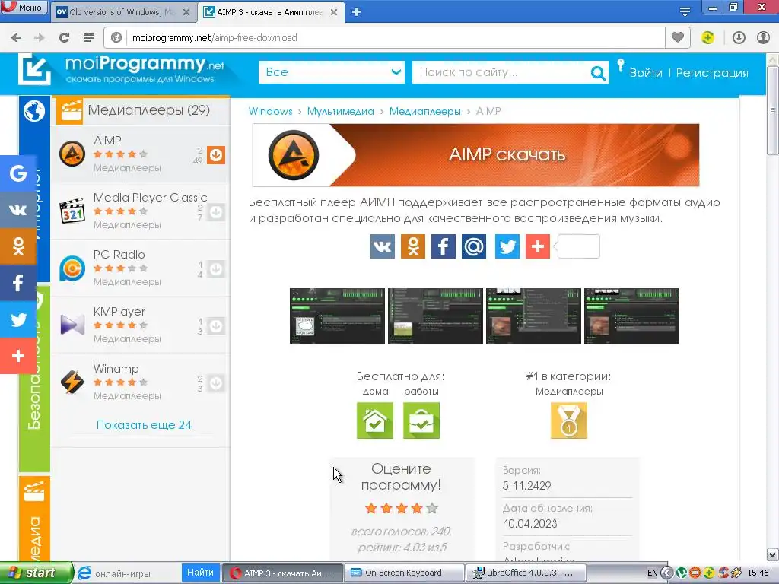Image resolution: width=779 pixels, height=584 pixels.
Task: Open the Opera Меню button
Action: pyautogui.click(x=24, y=7)
